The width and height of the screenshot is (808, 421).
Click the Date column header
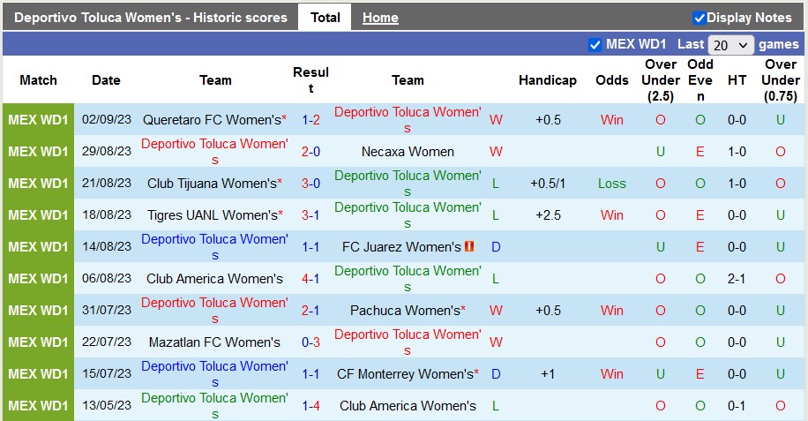106,80
